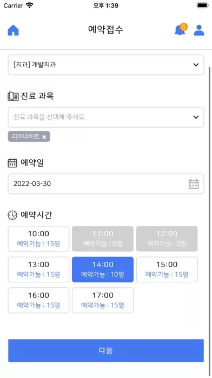Go to home via house icon

click(x=13, y=30)
